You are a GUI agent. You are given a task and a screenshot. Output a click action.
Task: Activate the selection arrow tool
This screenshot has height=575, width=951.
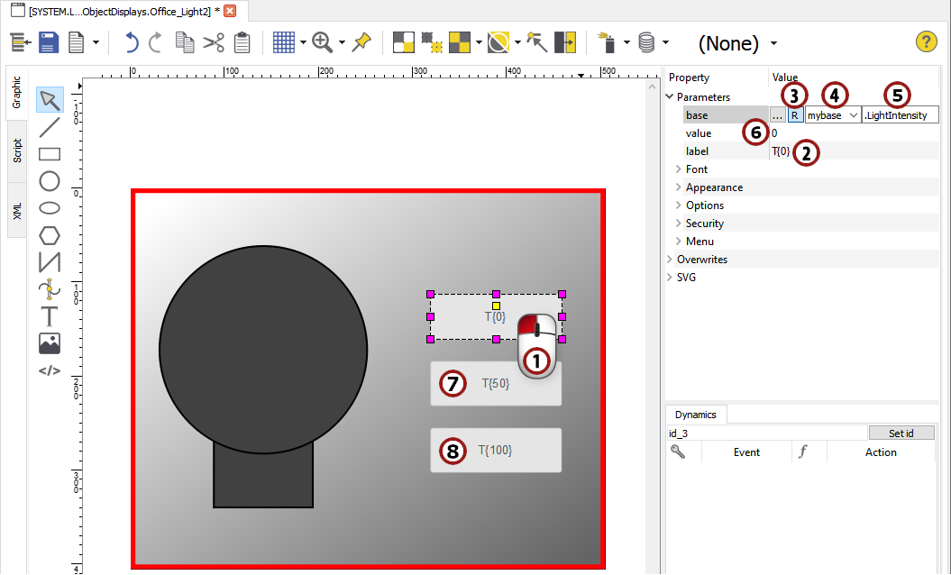50,100
